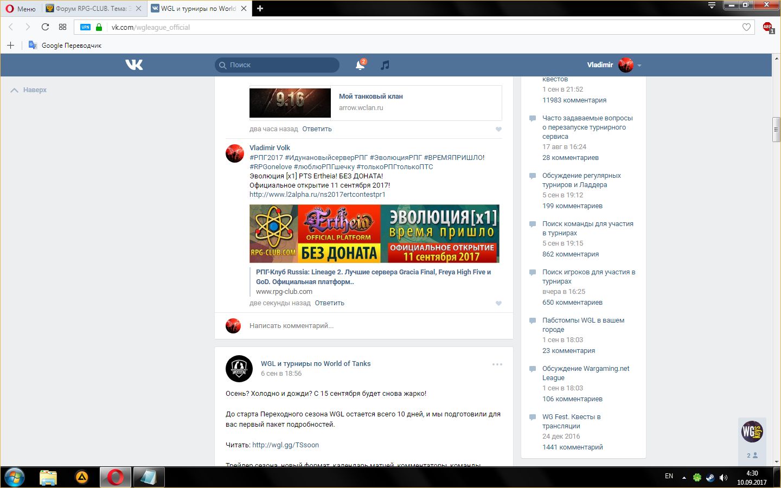Open Обсуждение Wargaming.net League topic

point(586,373)
